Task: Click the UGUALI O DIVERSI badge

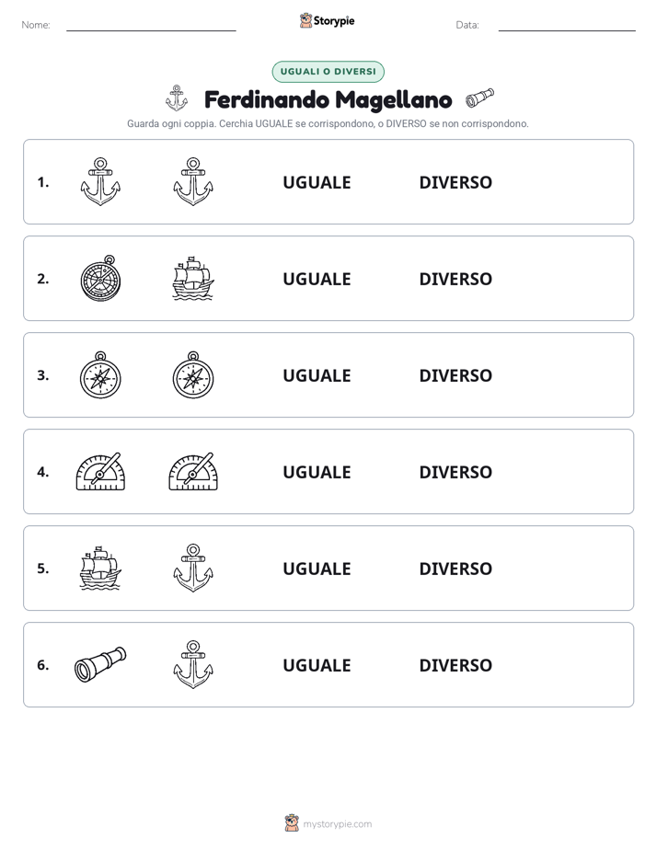Action: pyautogui.click(x=328, y=72)
